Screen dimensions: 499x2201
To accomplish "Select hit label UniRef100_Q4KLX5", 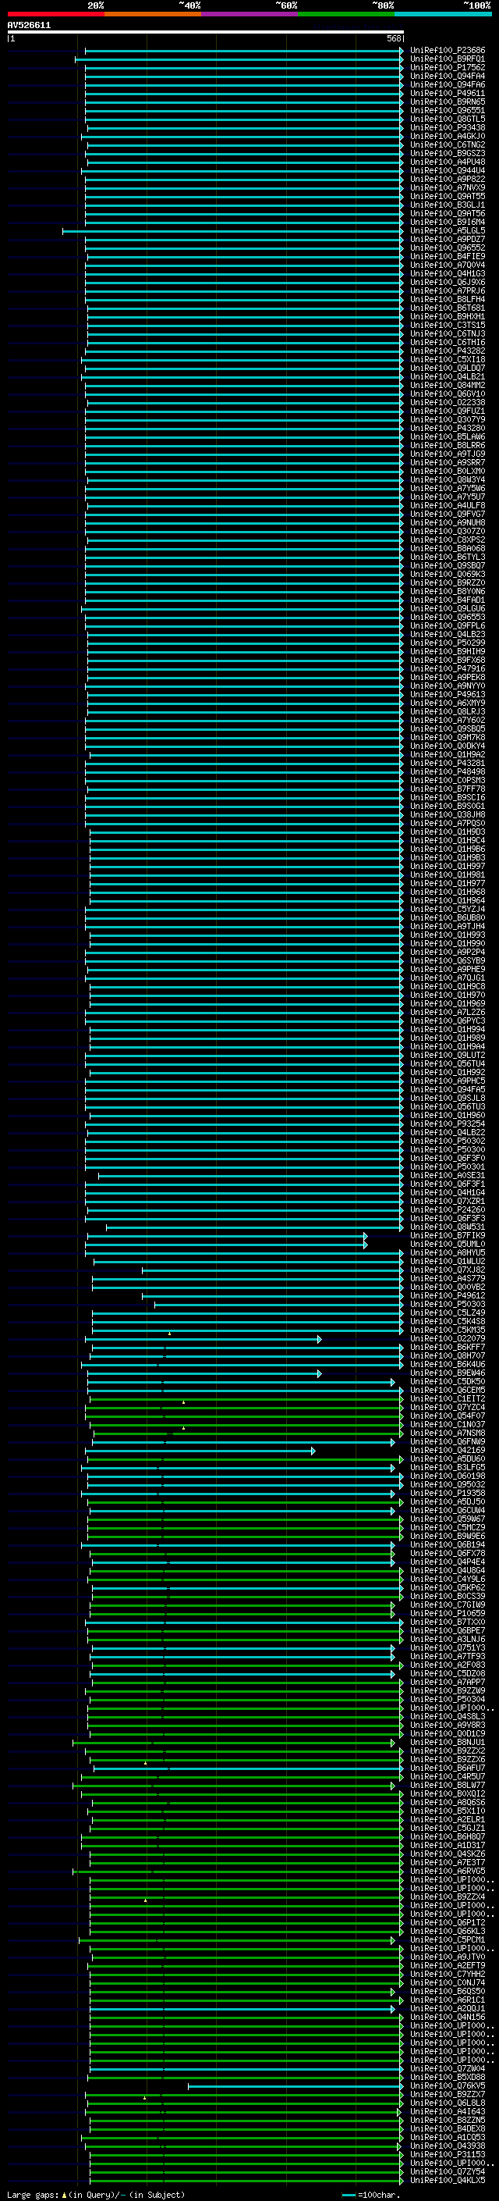I will 448,2180.
